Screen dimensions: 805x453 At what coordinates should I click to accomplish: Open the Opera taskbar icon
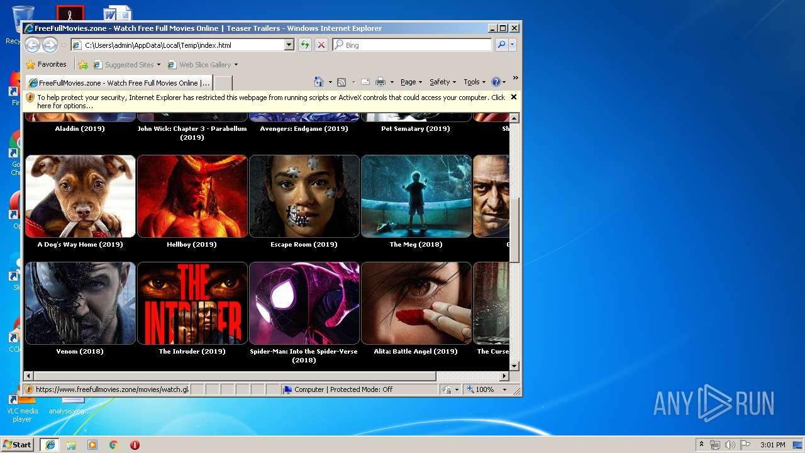click(135, 445)
